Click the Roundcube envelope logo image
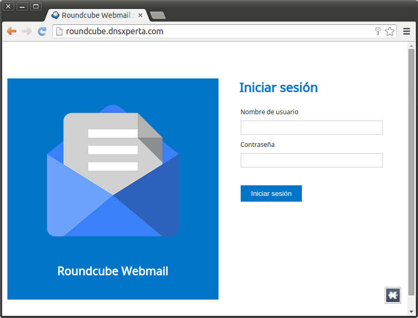 (113, 171)
